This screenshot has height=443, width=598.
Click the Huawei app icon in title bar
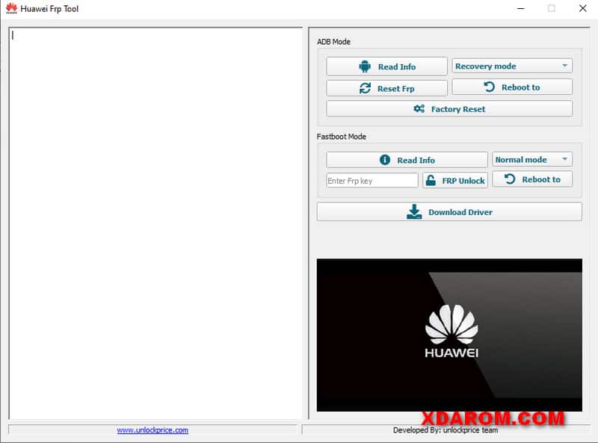(11, 8)
